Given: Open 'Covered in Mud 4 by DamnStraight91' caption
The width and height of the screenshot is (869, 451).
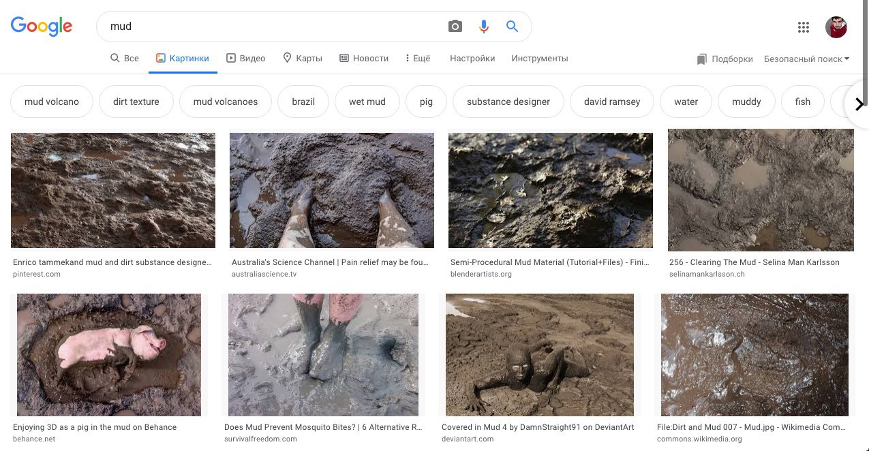Looking at the screenshot, I should click(538, 427).
